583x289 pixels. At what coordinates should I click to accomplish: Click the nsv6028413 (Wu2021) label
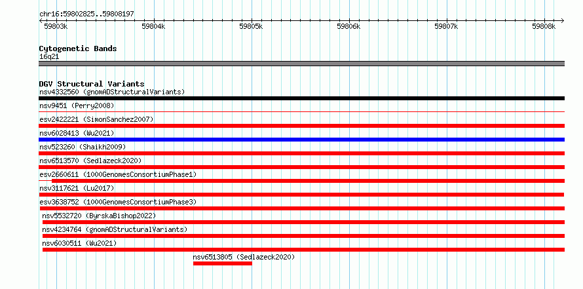click(x=77, y=133)
